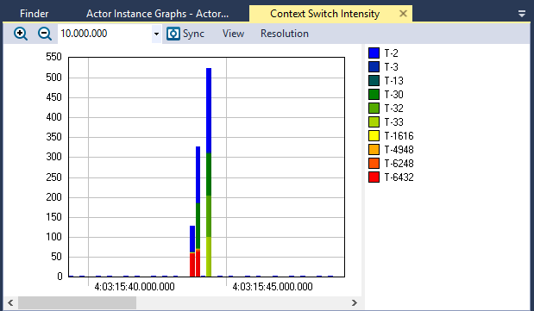
Task: Click the zoom out magnifier icon
Action: click(x=45, y=34)
